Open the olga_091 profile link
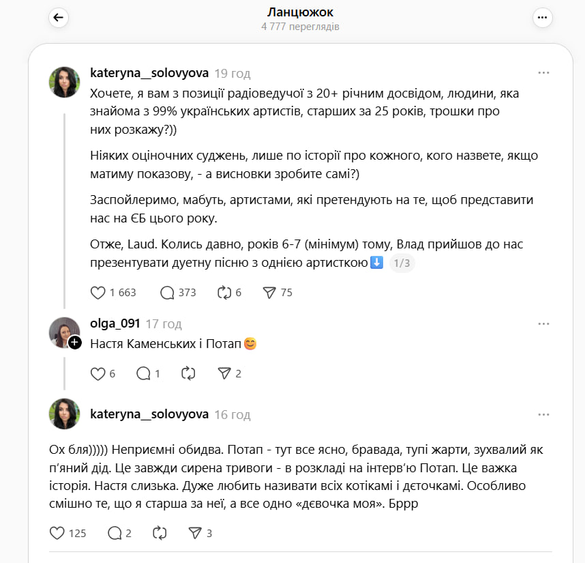 115,323
